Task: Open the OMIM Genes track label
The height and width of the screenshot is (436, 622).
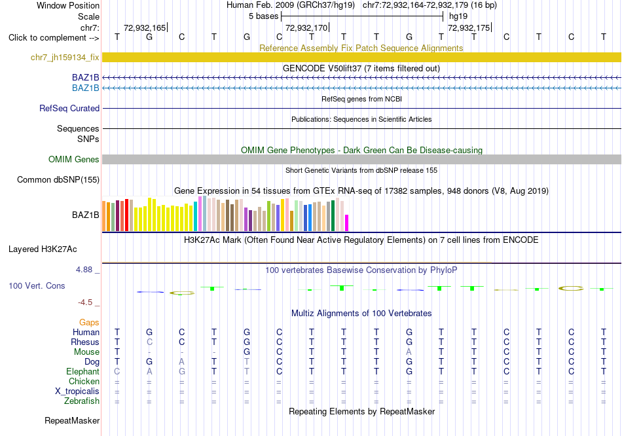Action: 73,159
